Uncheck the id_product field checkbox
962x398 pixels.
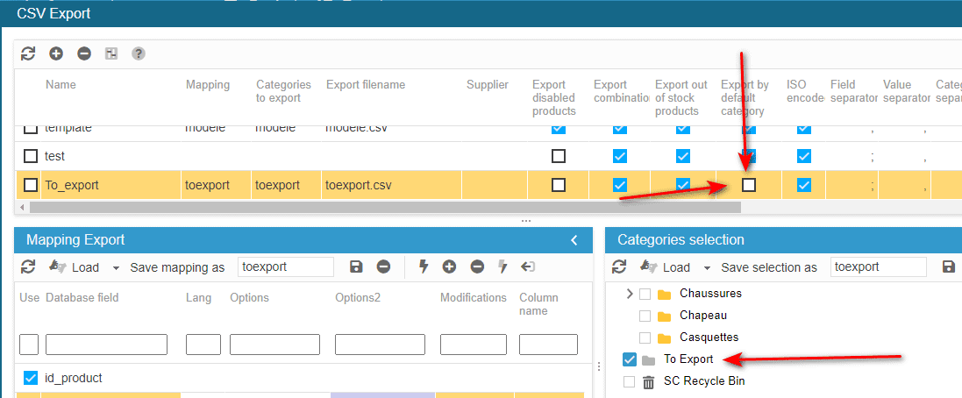point(29,378)
